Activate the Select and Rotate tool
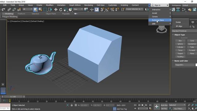 pos(61,10)
